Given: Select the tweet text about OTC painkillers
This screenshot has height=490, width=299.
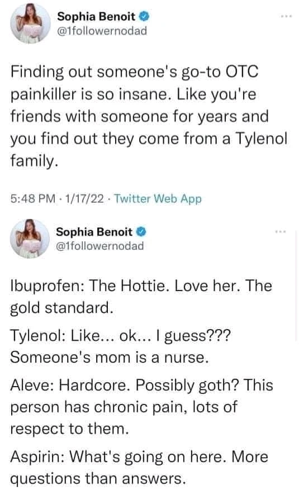Looking at the screenshot, I should click(x=149, y=116).
